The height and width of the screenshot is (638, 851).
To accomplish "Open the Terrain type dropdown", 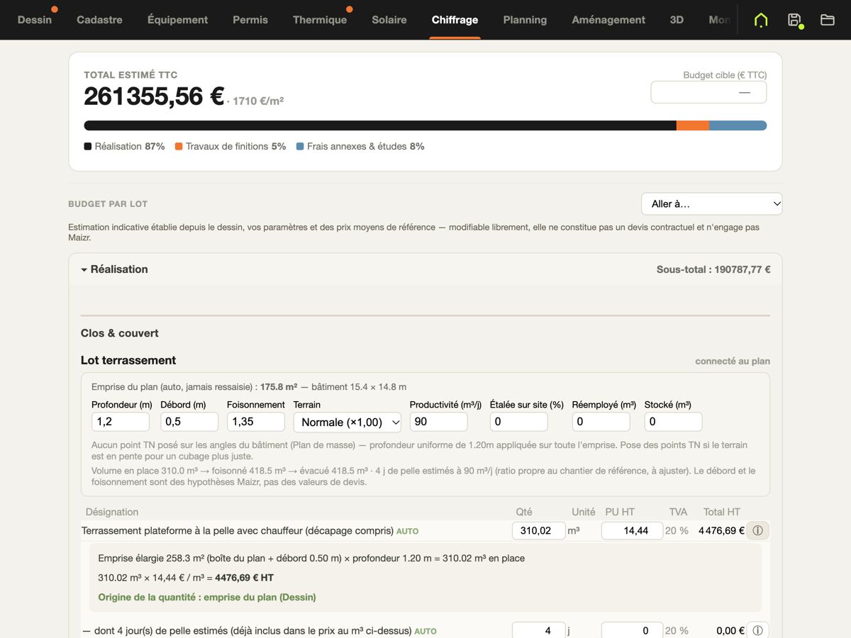I will (347, 422).
